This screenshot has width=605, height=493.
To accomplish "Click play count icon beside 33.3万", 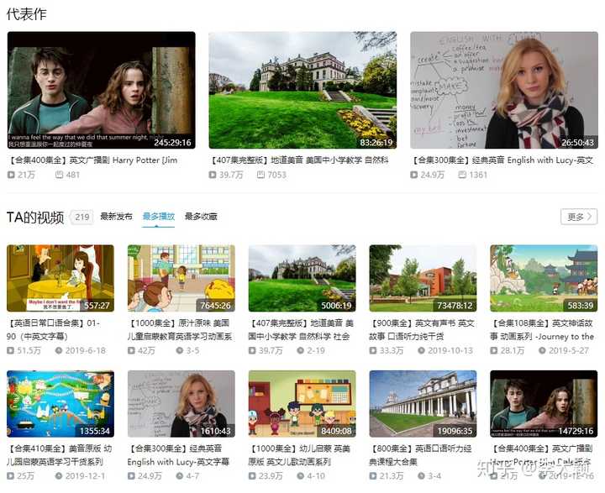I will pyautogui.click(x=373, y=351).
